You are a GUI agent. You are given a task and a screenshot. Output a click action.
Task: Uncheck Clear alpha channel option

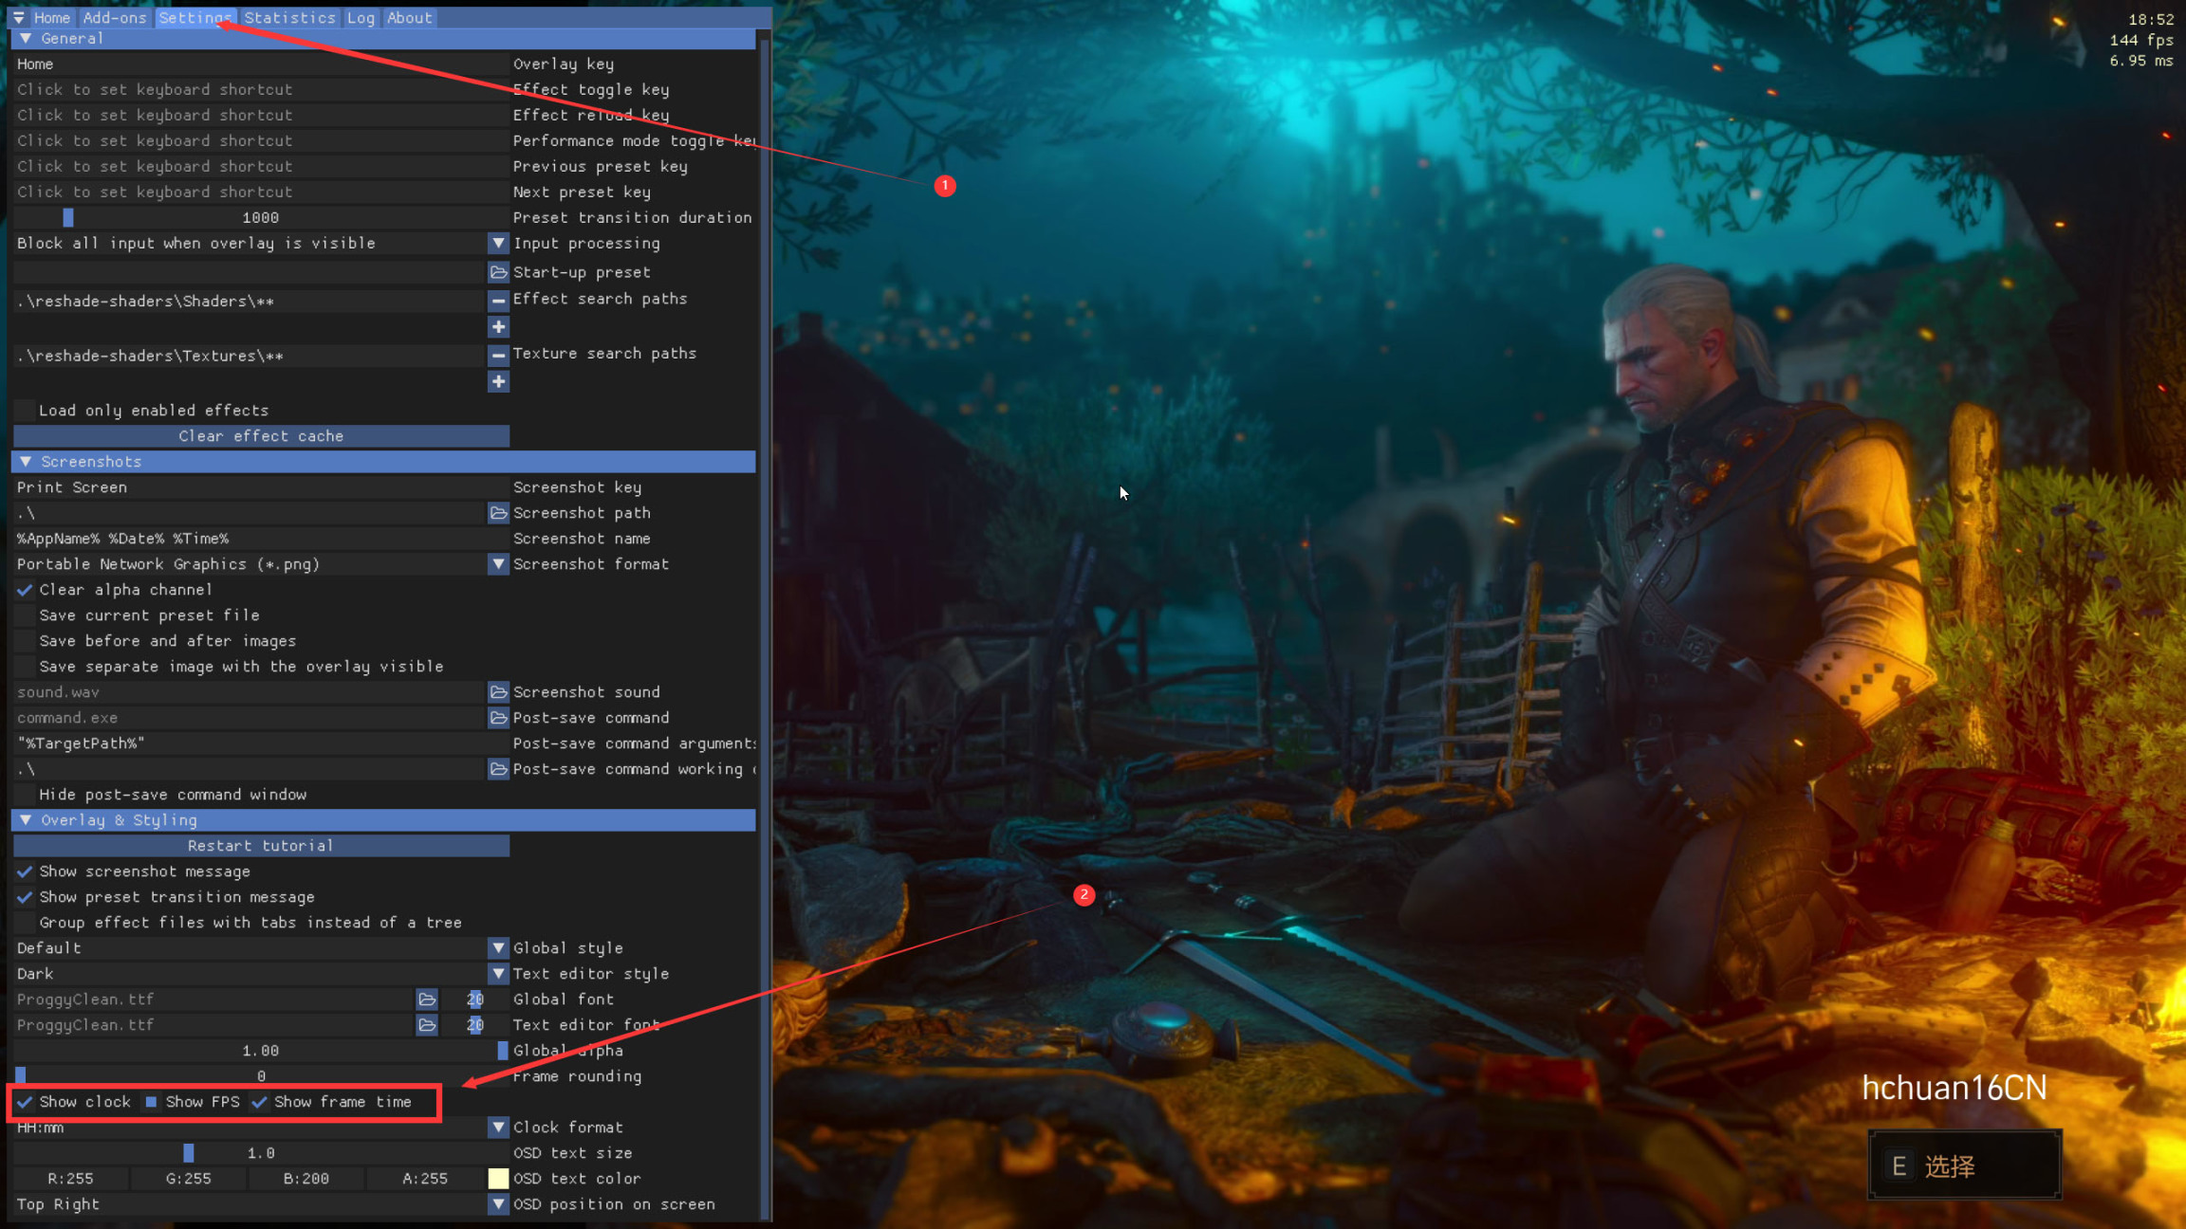pyautogui.click(x=26, y=590)
